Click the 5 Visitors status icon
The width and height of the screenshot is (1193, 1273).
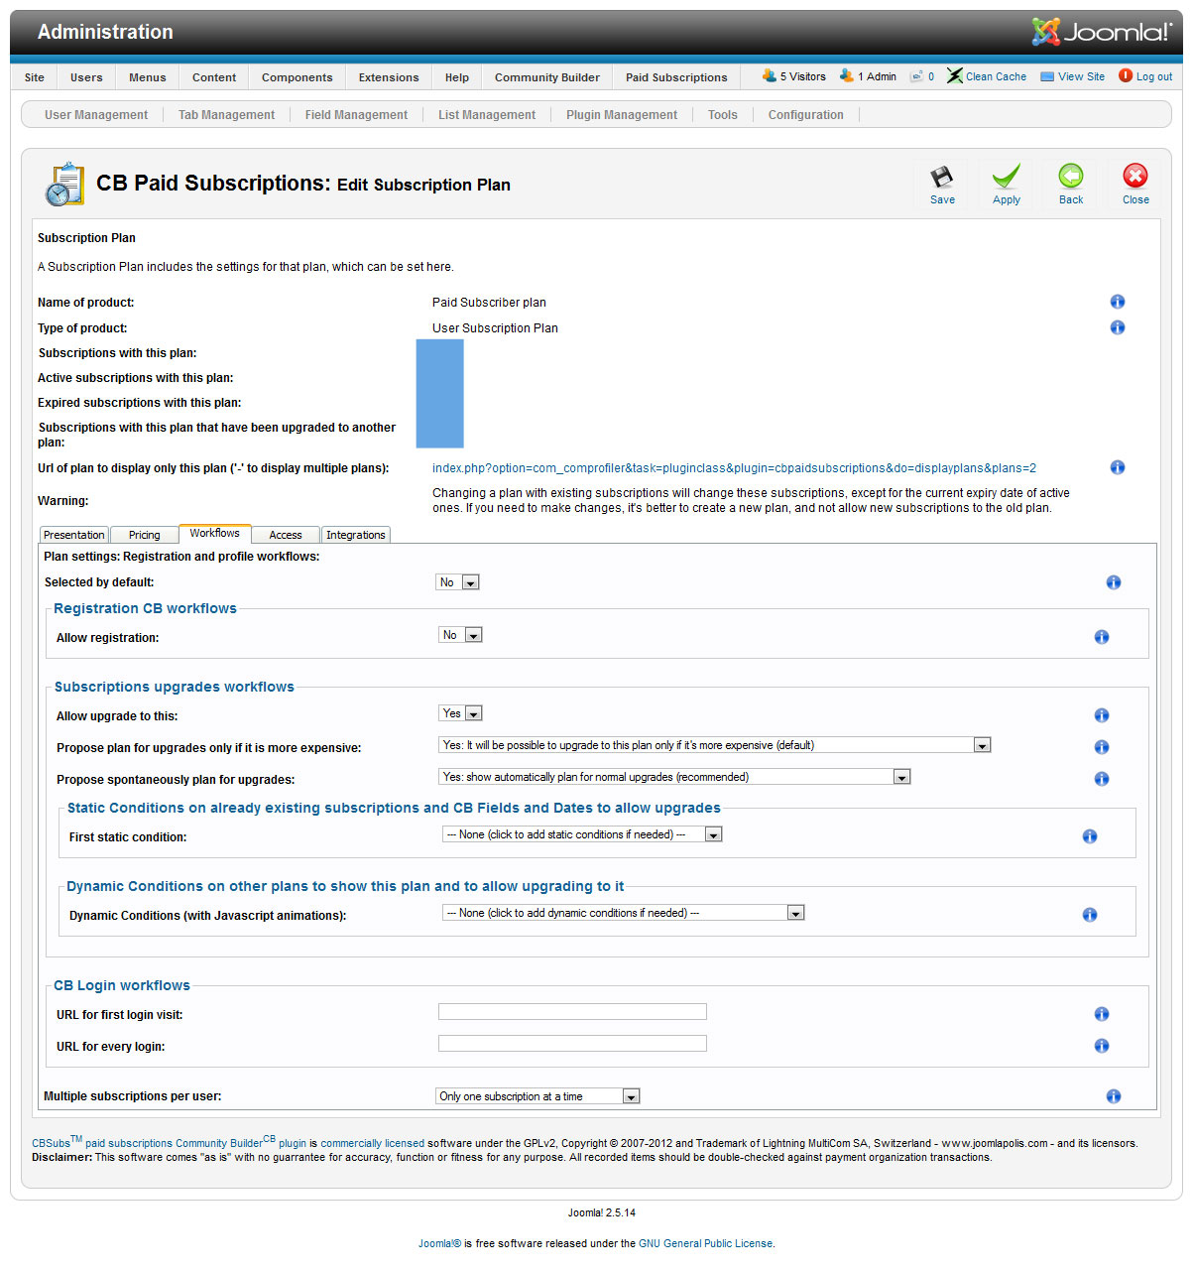(x=769, y=75)
